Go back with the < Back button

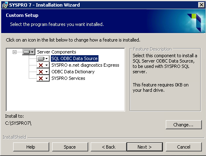(x=109, y=147)
